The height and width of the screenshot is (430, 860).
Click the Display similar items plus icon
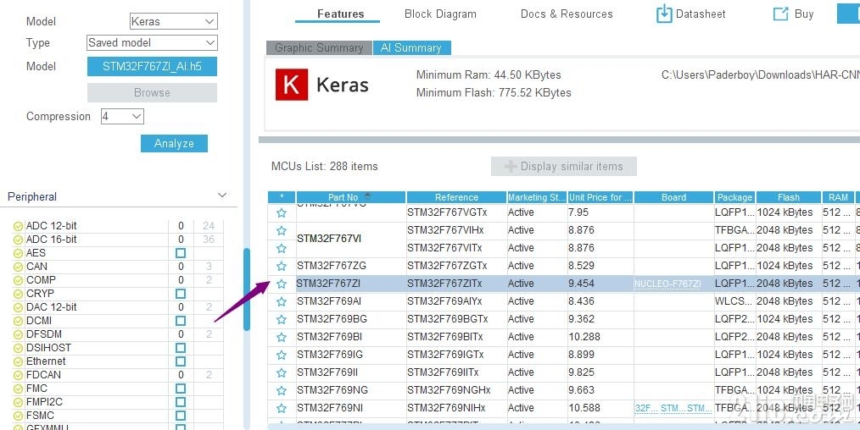pos(511,166)
